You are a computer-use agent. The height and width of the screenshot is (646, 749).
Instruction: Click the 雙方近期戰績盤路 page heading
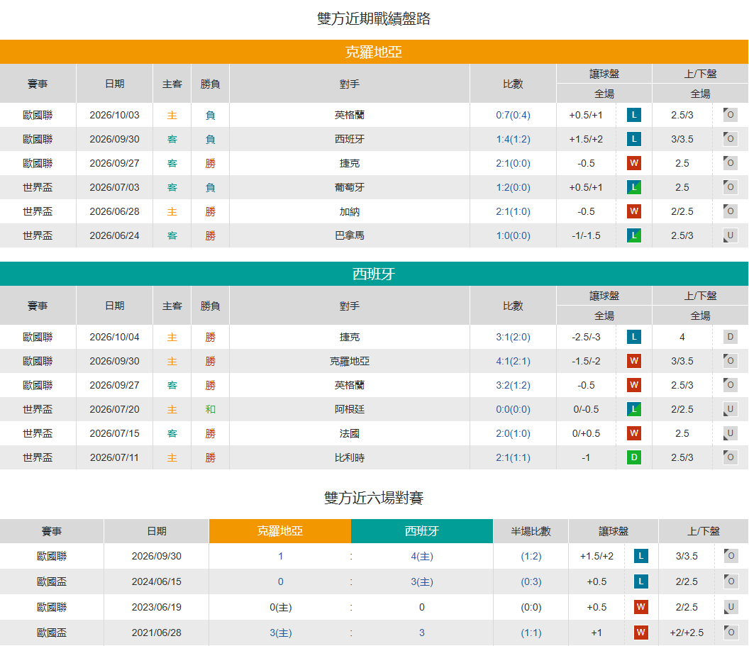[374, 18]
